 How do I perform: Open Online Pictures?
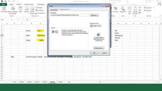(32, 11)
